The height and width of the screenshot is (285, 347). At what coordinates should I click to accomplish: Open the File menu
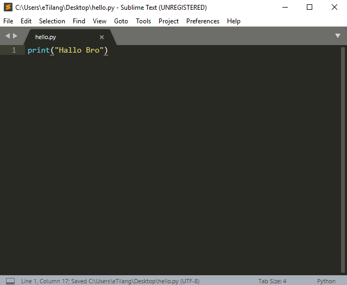[8, 21]
